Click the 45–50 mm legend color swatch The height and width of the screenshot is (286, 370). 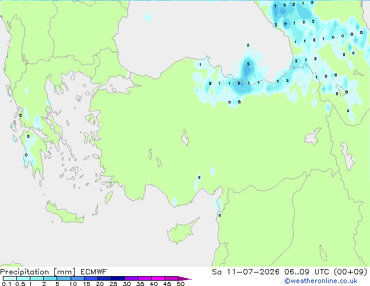click(x=172, y=278)
